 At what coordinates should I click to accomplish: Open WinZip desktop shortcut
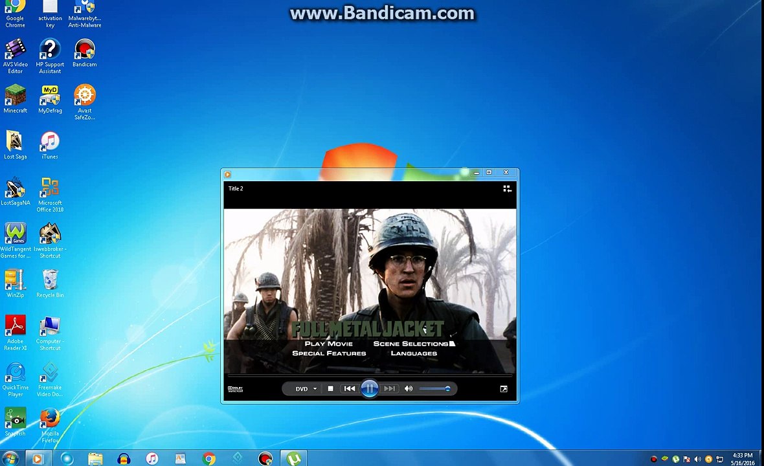15,283
